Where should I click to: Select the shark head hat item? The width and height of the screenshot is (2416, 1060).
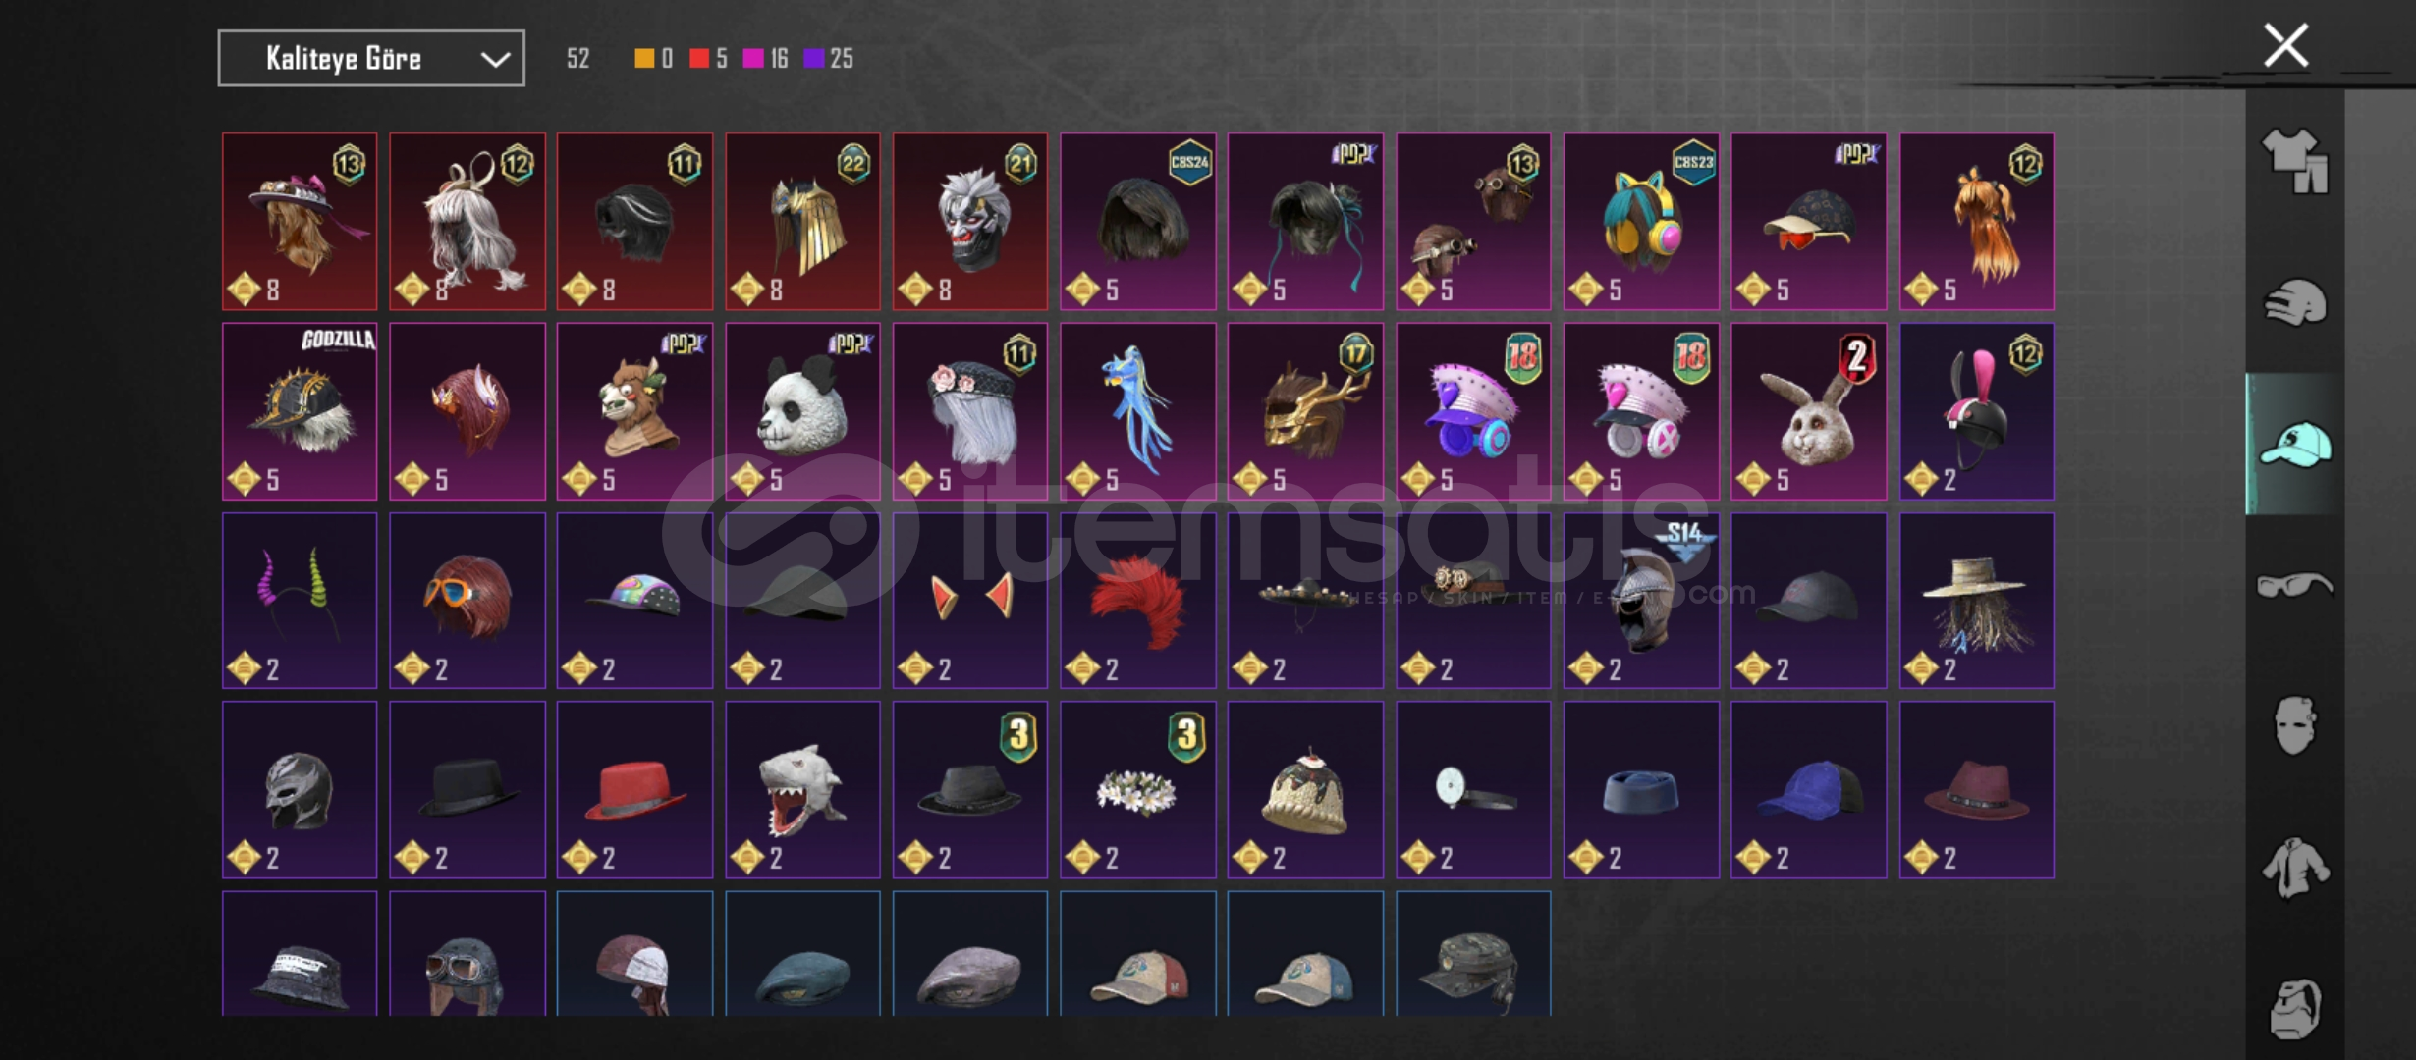tap(802, 789)
